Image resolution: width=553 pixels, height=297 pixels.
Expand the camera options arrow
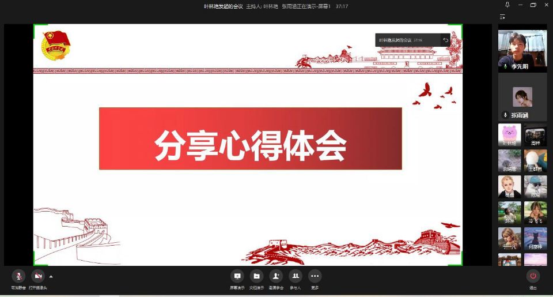(51, 276)
